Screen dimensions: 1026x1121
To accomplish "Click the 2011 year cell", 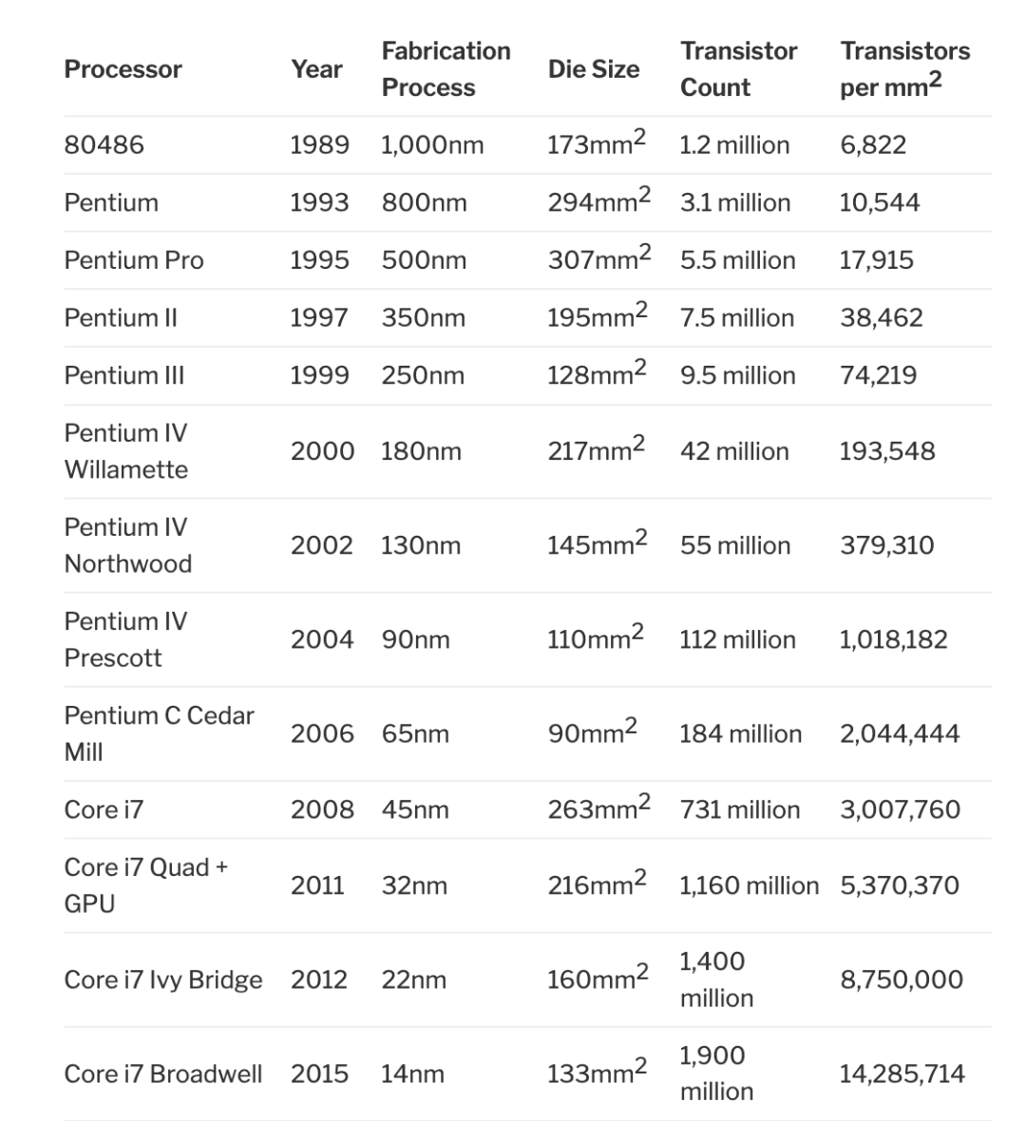I will pos(317,885).
